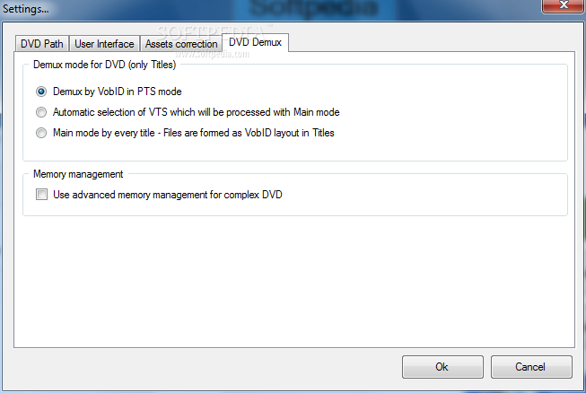Viewport: 586px width, 393px height.
Task: Select the Demux by VobID radio button
Action: tap(41, 92)
